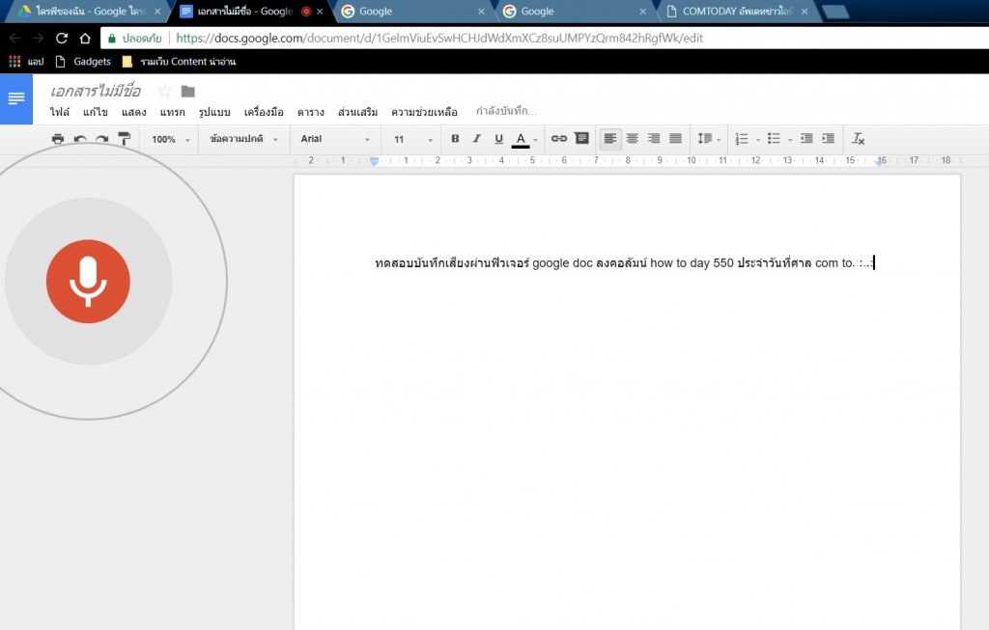Open the text color picker
Viewport: 989px width, 630px height.
tap(521, 138)
